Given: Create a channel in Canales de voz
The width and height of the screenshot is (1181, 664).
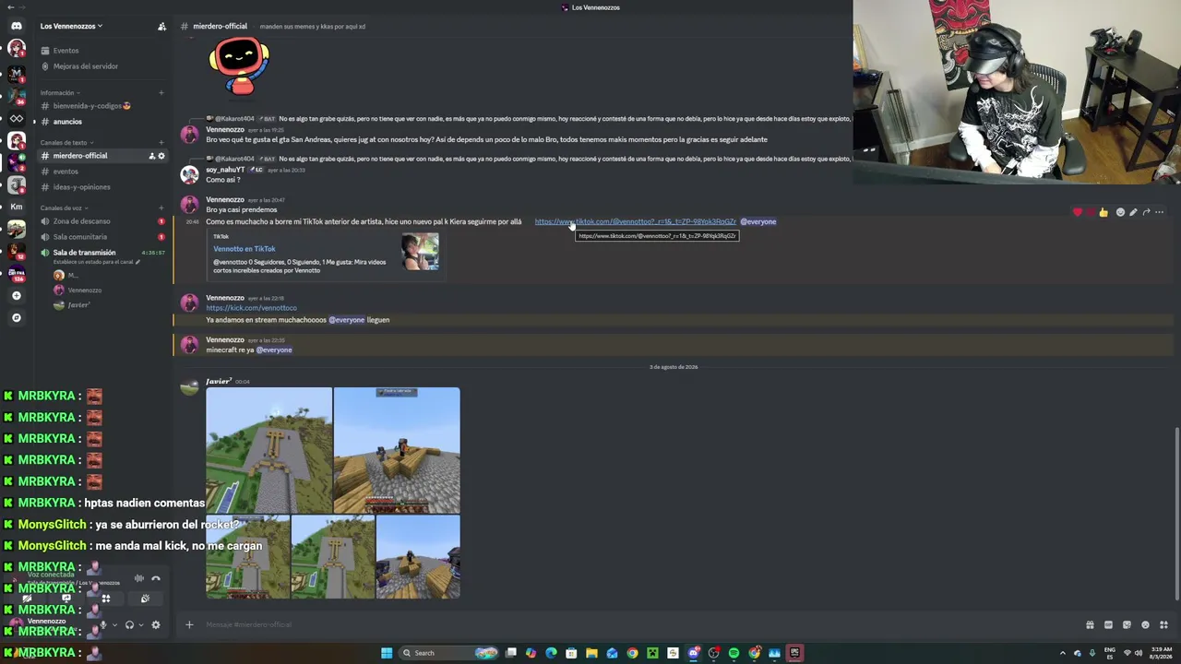Looking at the screenshot, I should click(161, 208).
